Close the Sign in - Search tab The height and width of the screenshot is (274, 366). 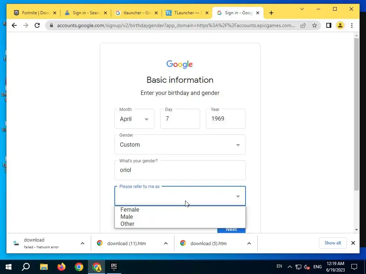click(x=105, y=13)
